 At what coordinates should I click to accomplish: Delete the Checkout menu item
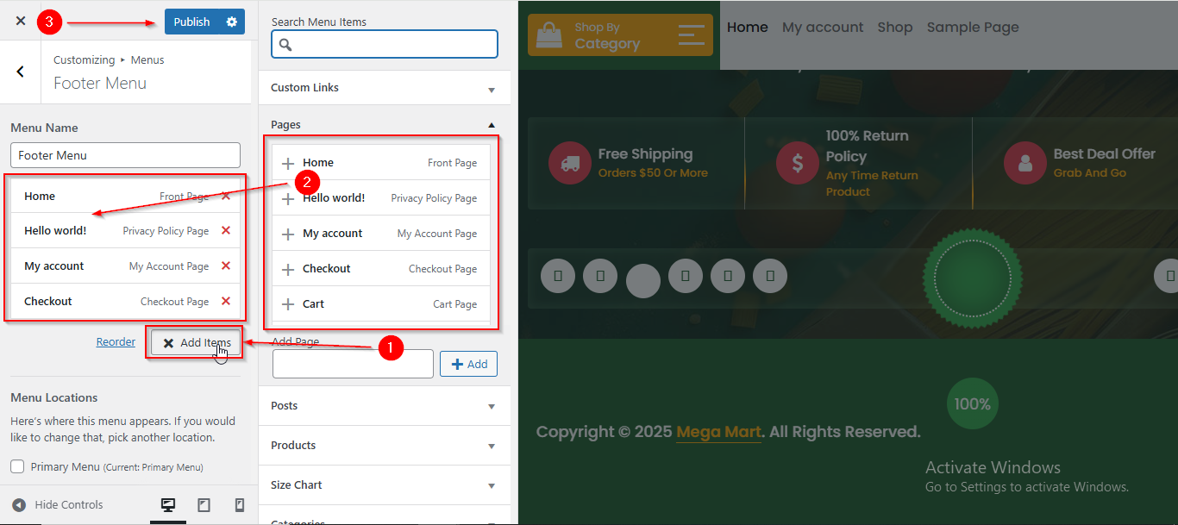point(226,301)
